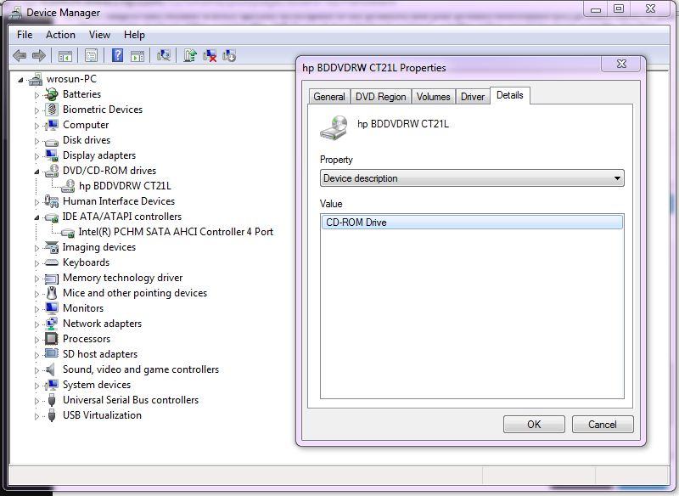Open the Property dropdown showing Device description

pyautogui.click(x=472, y=178)
